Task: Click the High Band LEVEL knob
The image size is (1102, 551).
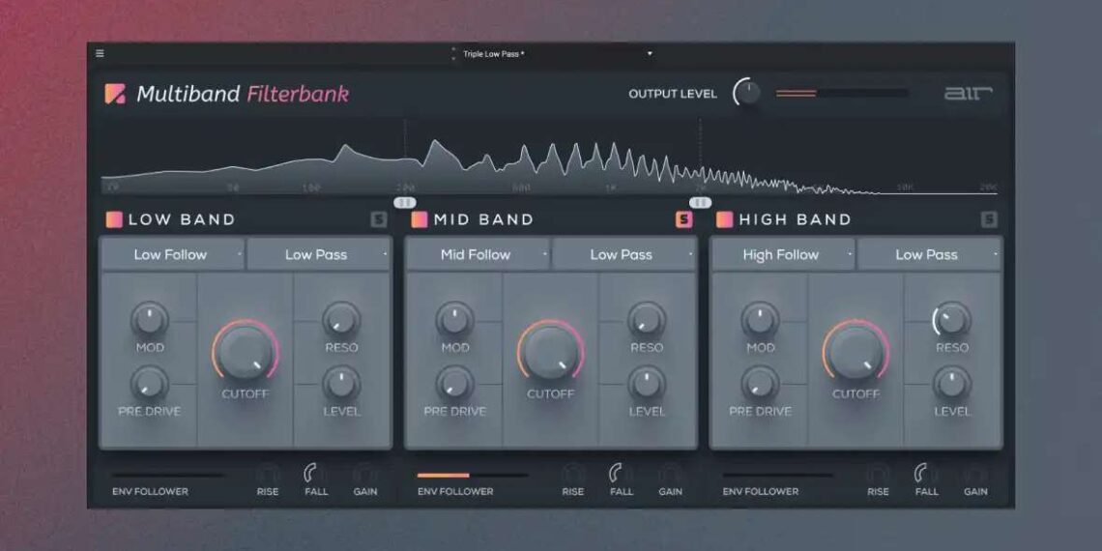Action: (x=951, y=384)
